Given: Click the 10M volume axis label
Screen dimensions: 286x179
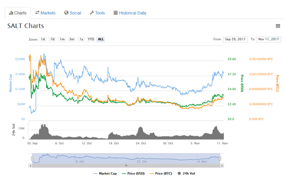Looking at the screenshot, I should (21, 128).
